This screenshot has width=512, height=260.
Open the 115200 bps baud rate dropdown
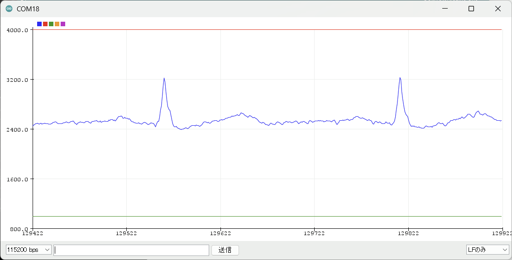coord(29,250)
